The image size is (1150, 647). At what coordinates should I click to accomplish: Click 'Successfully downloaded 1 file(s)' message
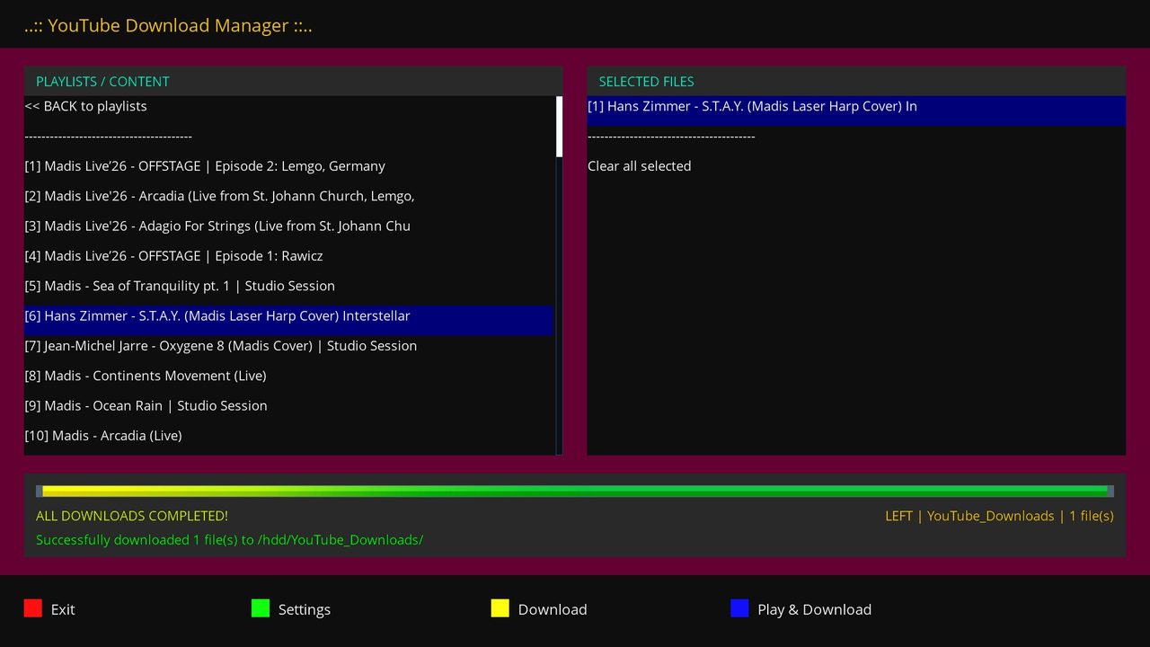click(229, 540)
